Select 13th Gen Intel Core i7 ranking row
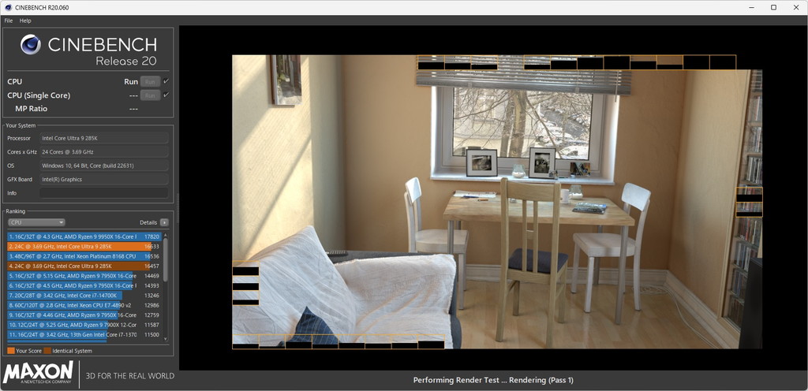The height and width of the screenshot is (391, 808). pyautogui.click(x=84, y=334)
